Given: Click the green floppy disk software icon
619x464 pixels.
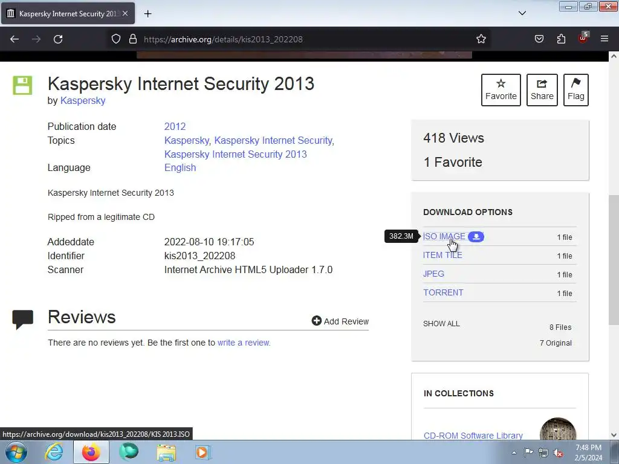Looking at the screenshot, I should (x=22, y=85).
